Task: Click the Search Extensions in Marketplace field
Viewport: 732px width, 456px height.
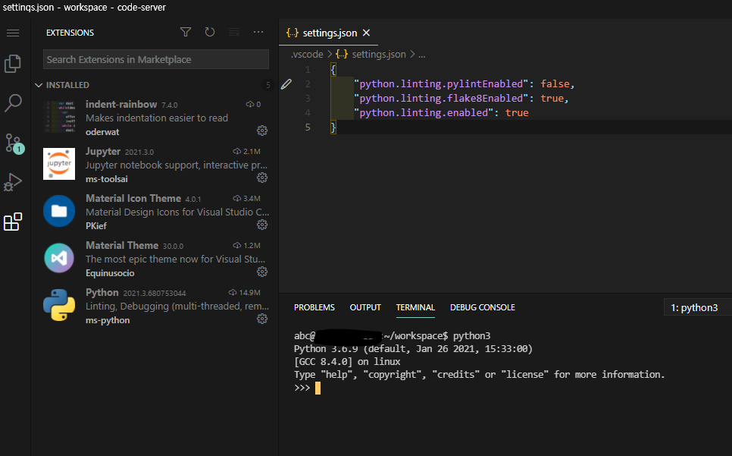Action: 155,59
